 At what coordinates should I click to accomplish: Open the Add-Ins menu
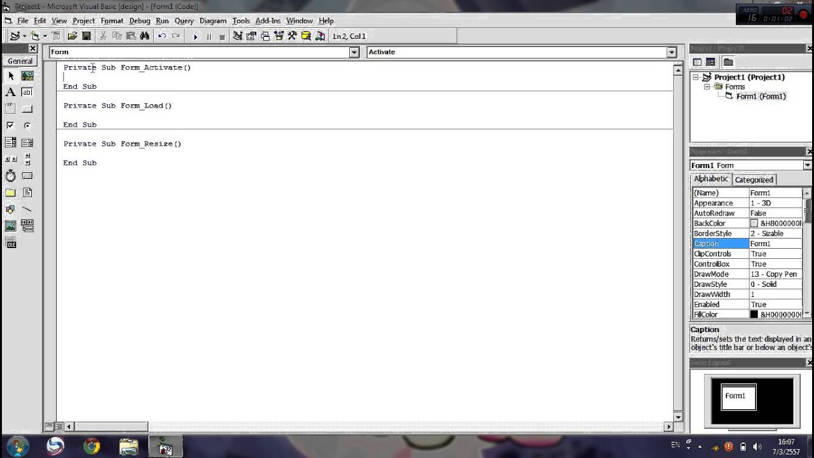268,21
